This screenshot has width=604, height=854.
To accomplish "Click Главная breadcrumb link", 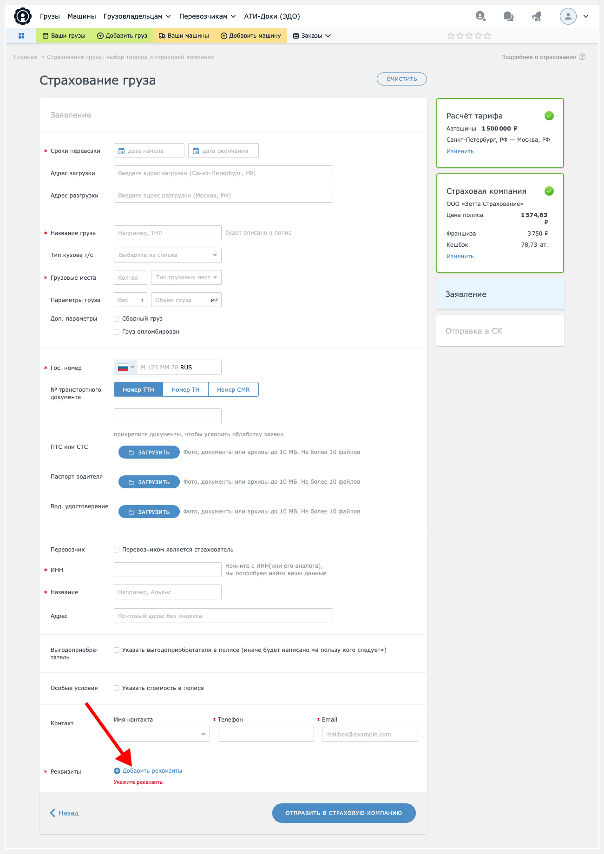I will 26,57.
